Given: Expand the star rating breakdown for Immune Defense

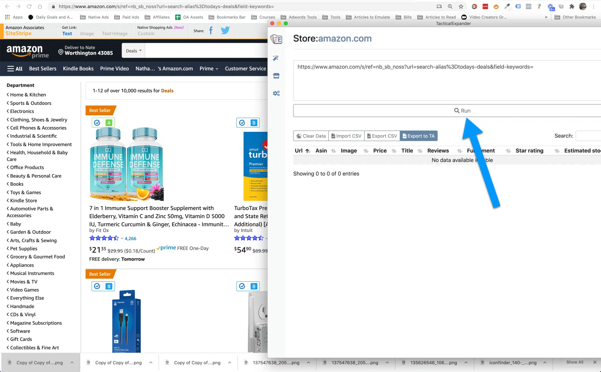Looking at the screenshot, I should 122,239.
